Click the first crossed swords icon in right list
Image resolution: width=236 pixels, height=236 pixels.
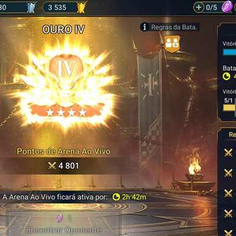tap(228, 153)
